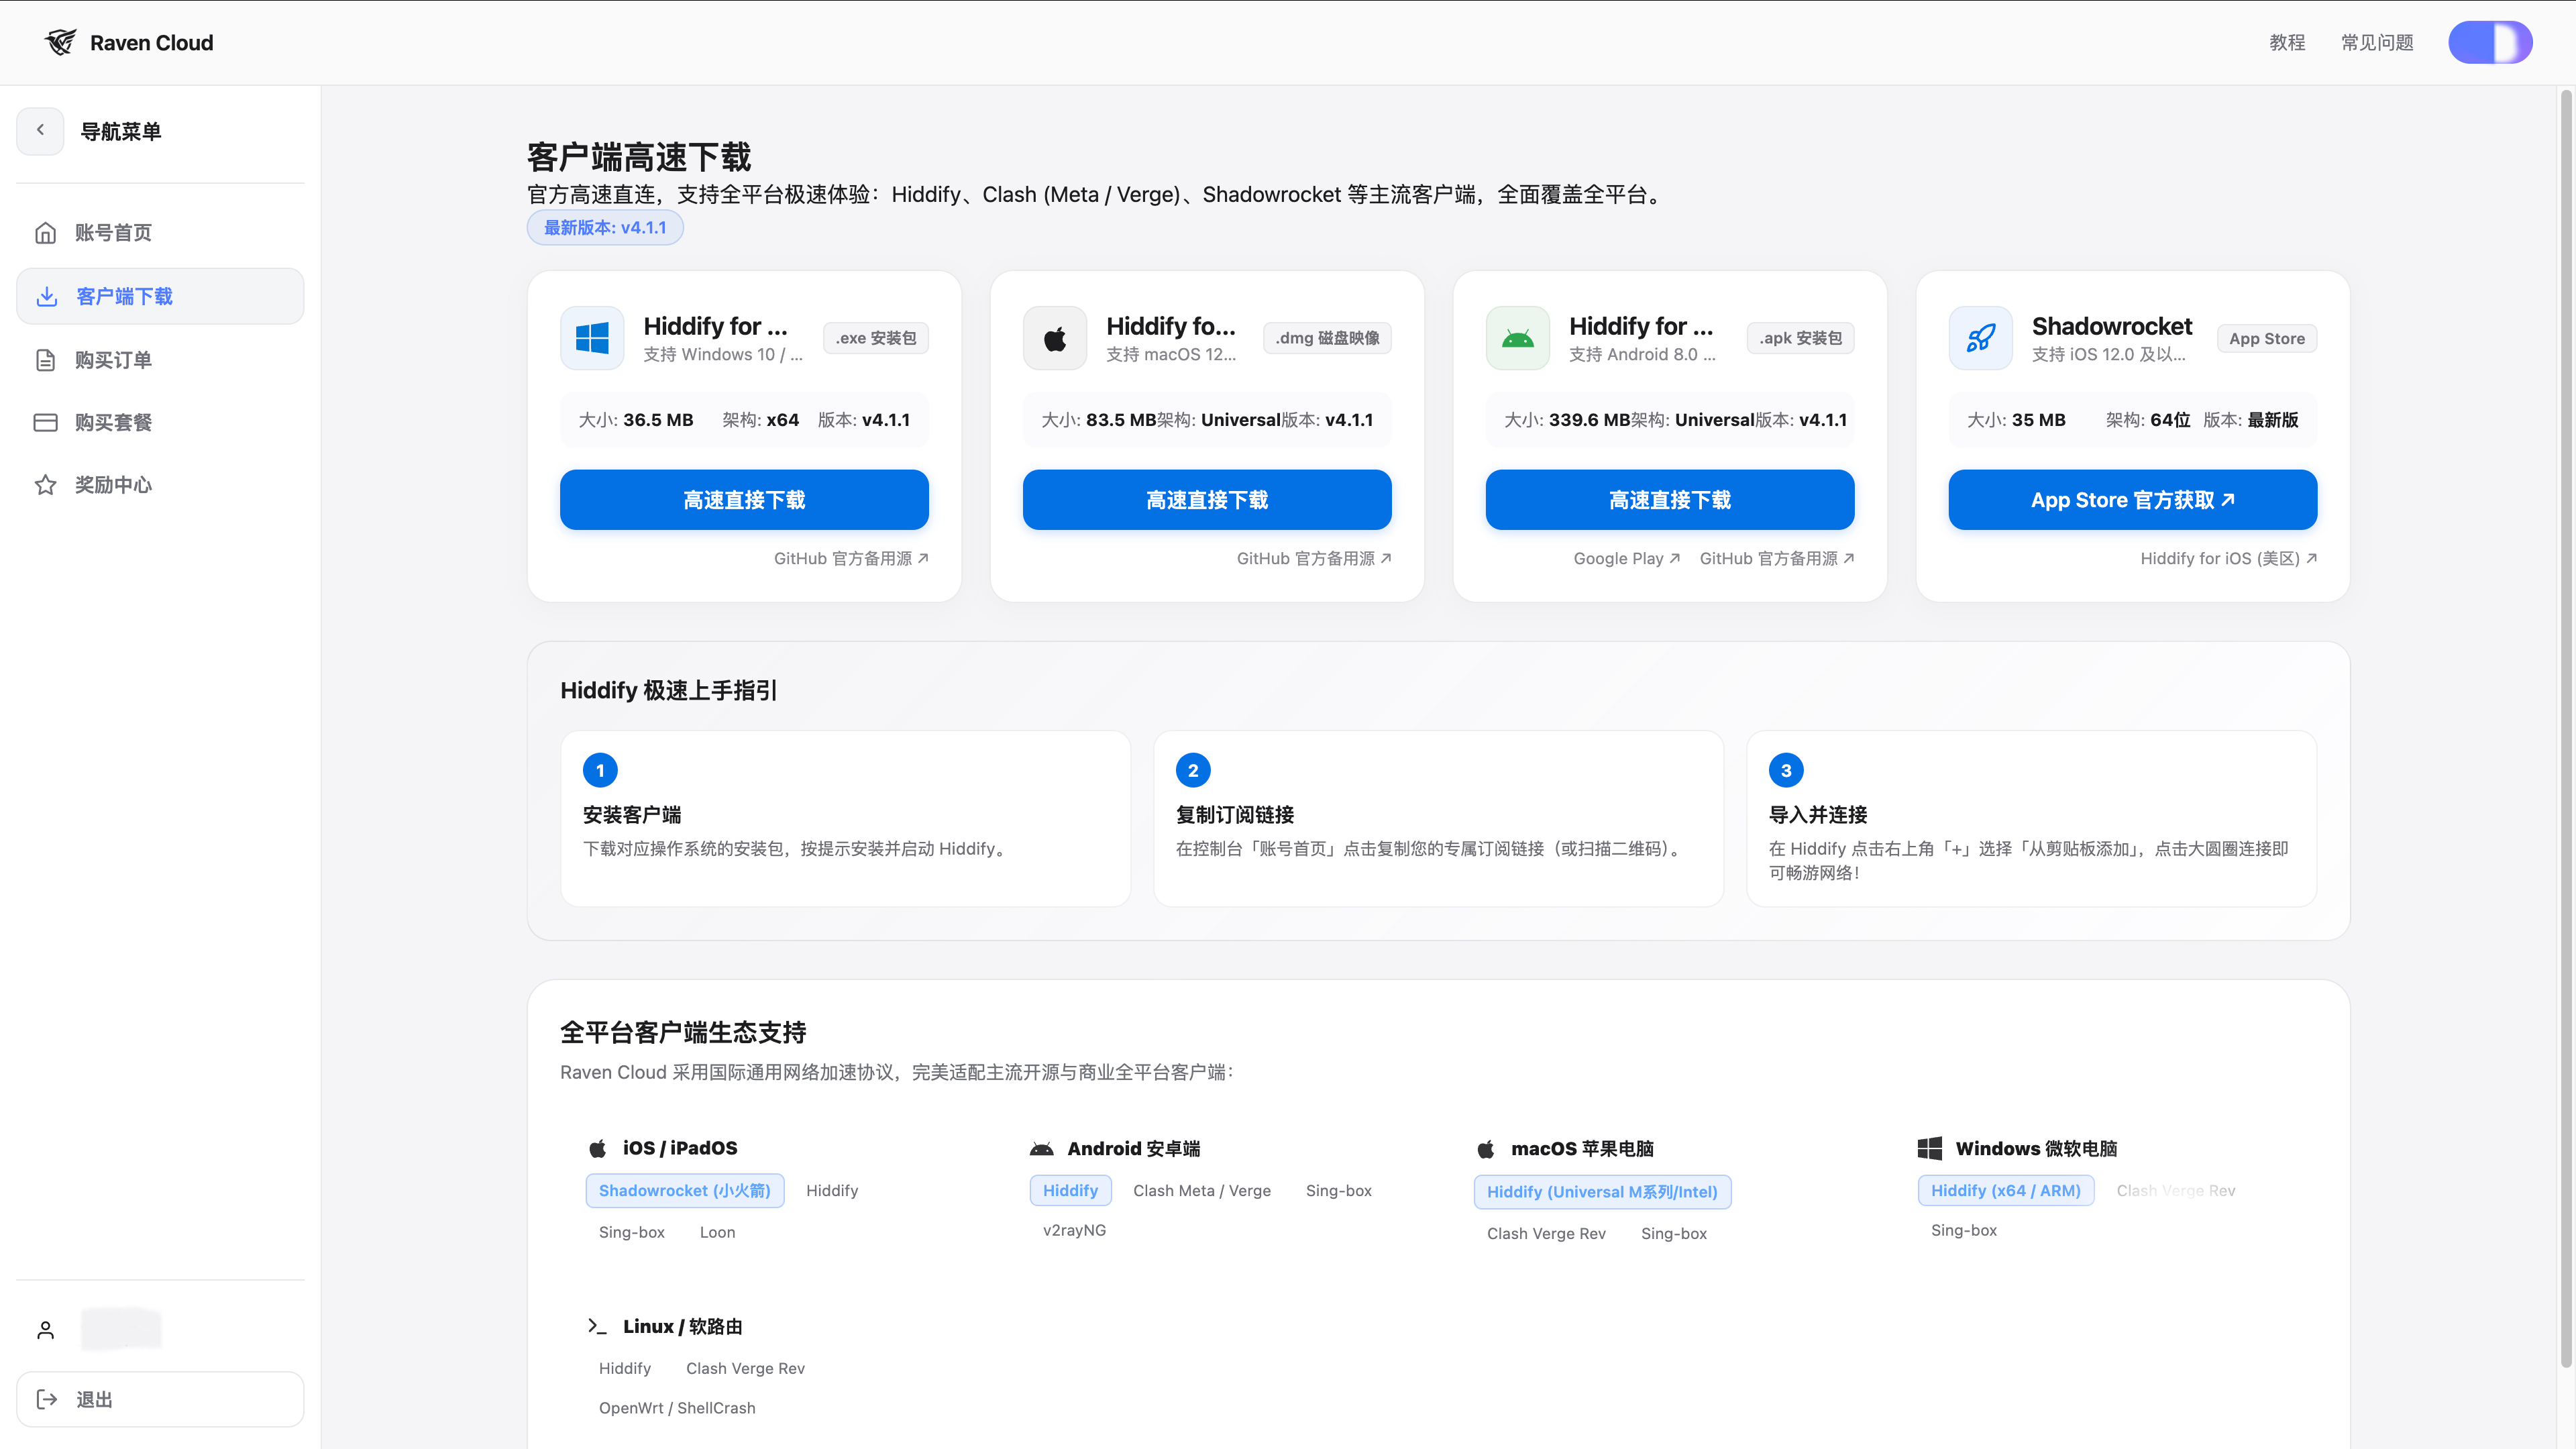The image size is (2576, 1449).
Task: Select 客户端下载 sidebar item
Action: (160, 296)
